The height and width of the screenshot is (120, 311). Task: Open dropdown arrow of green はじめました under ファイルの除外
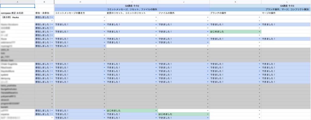(208, 114)
